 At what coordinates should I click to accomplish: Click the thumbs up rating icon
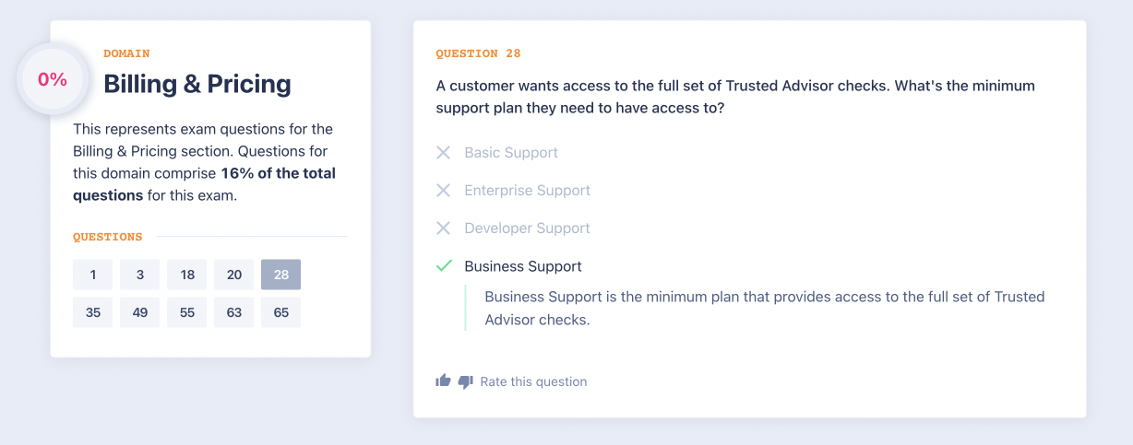[x=444, y=381]
